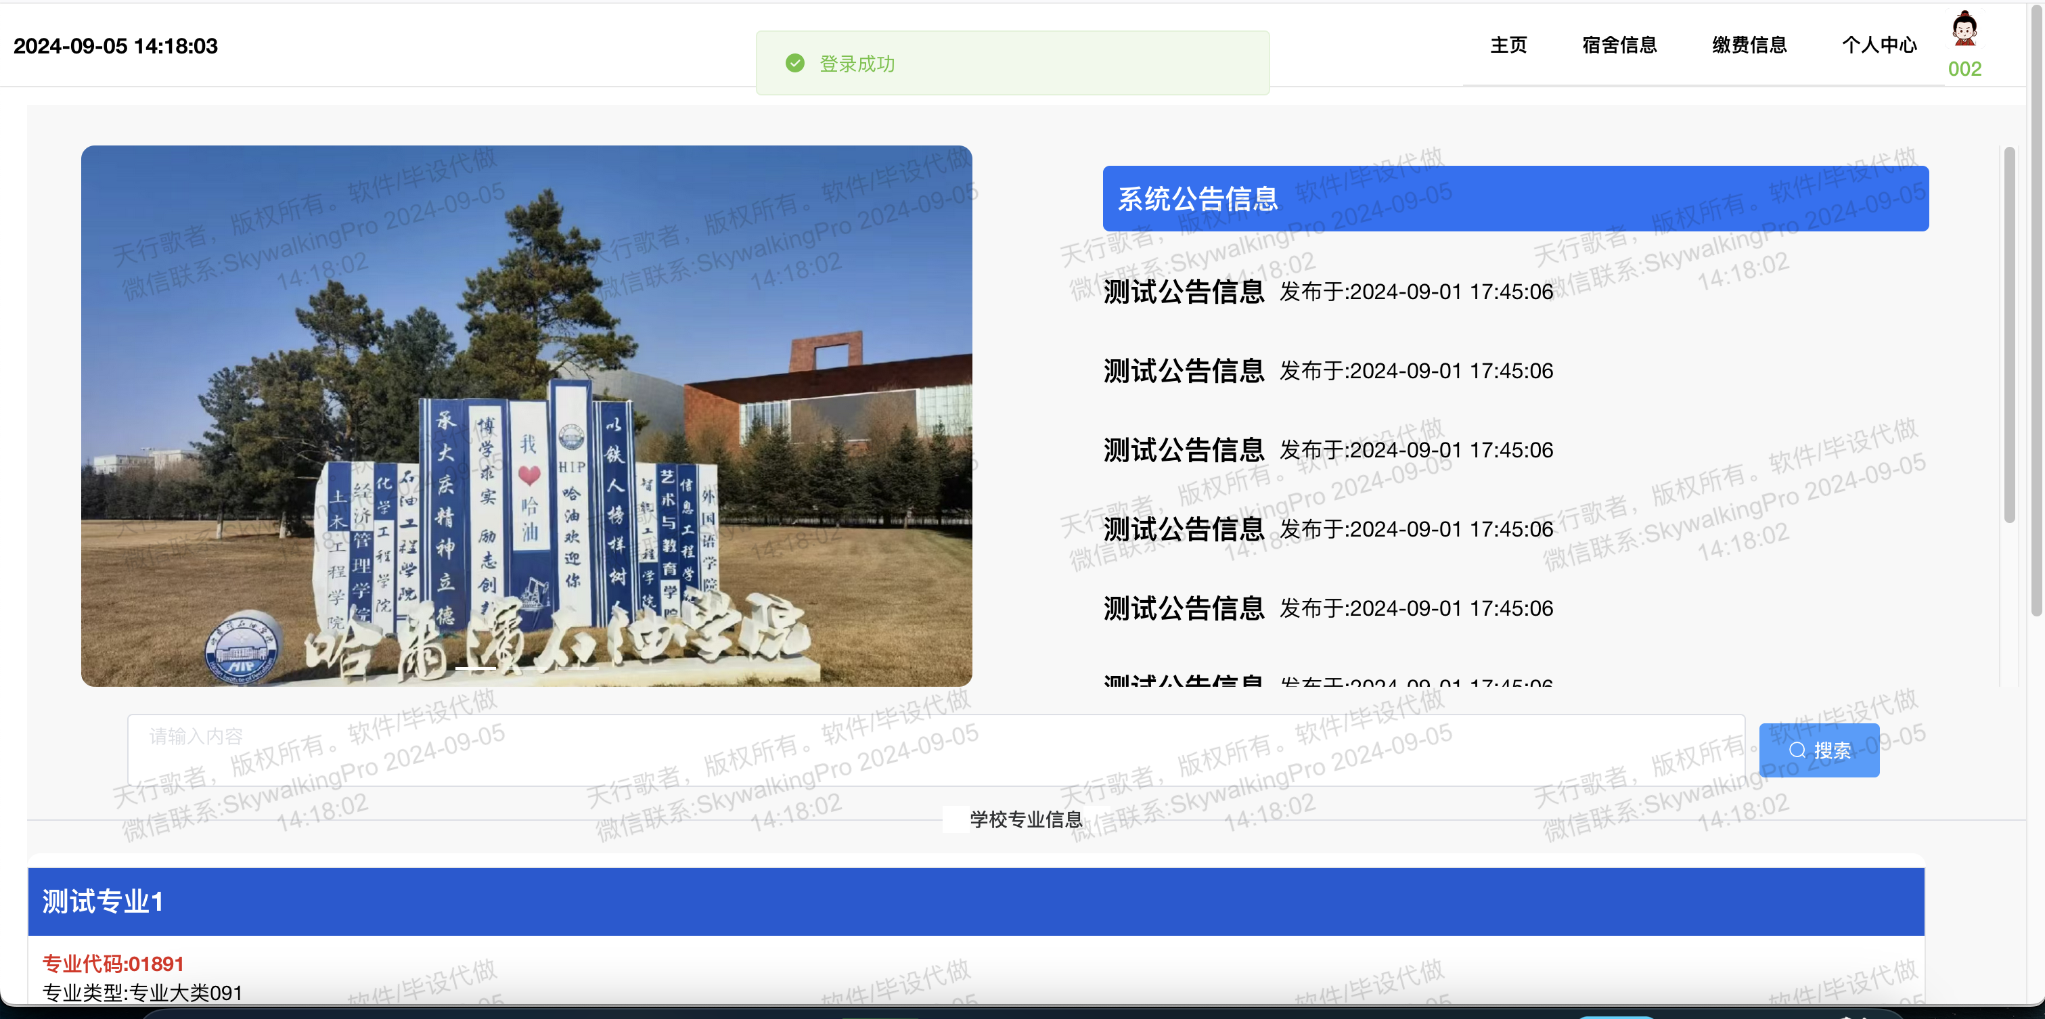
Task: Click the carousel indicator bar on campus image
Action: [x=476, y=669]
